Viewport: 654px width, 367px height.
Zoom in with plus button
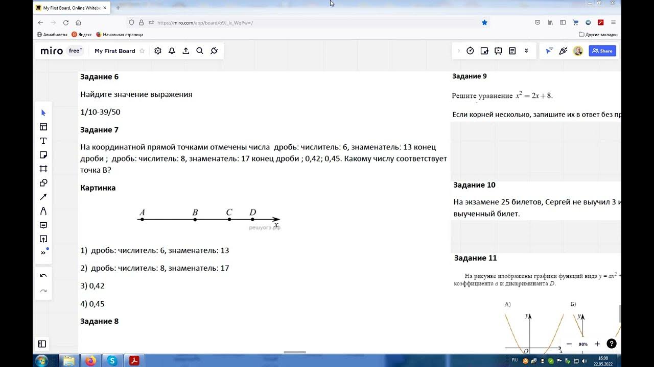597,344
